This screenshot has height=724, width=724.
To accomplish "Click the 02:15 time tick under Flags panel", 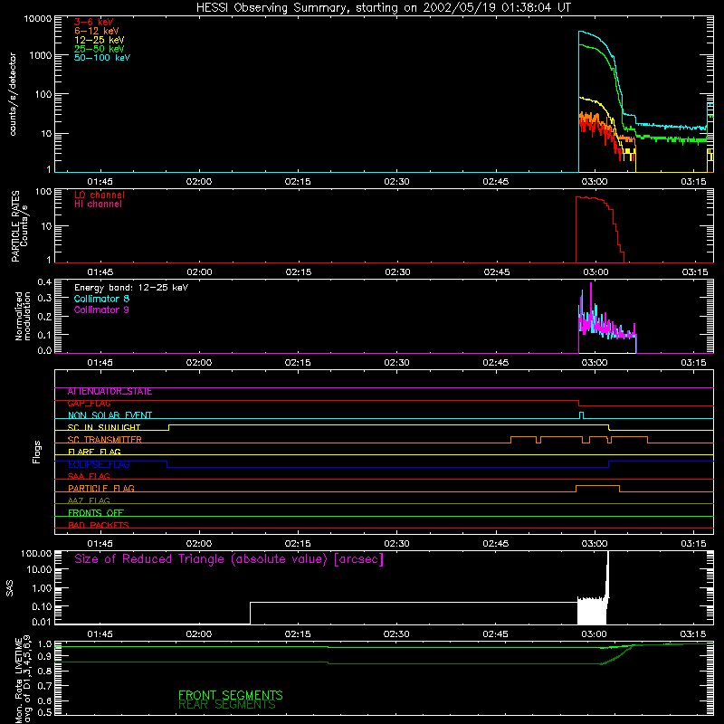I will click(298, 544).
